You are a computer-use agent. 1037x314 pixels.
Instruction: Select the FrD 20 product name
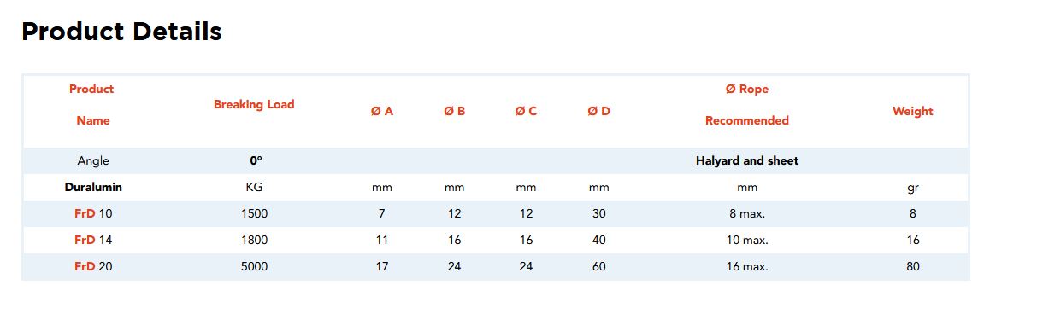coord(93,266)
